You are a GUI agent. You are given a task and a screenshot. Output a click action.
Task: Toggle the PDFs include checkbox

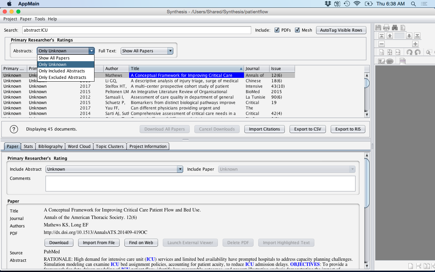point(277,30)
